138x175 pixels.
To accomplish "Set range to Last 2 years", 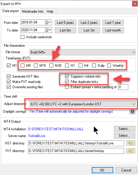I will 89,23.
